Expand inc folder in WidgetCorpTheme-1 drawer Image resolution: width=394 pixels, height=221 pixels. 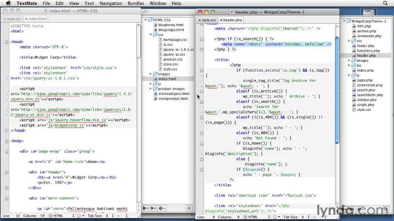(349, 65)
